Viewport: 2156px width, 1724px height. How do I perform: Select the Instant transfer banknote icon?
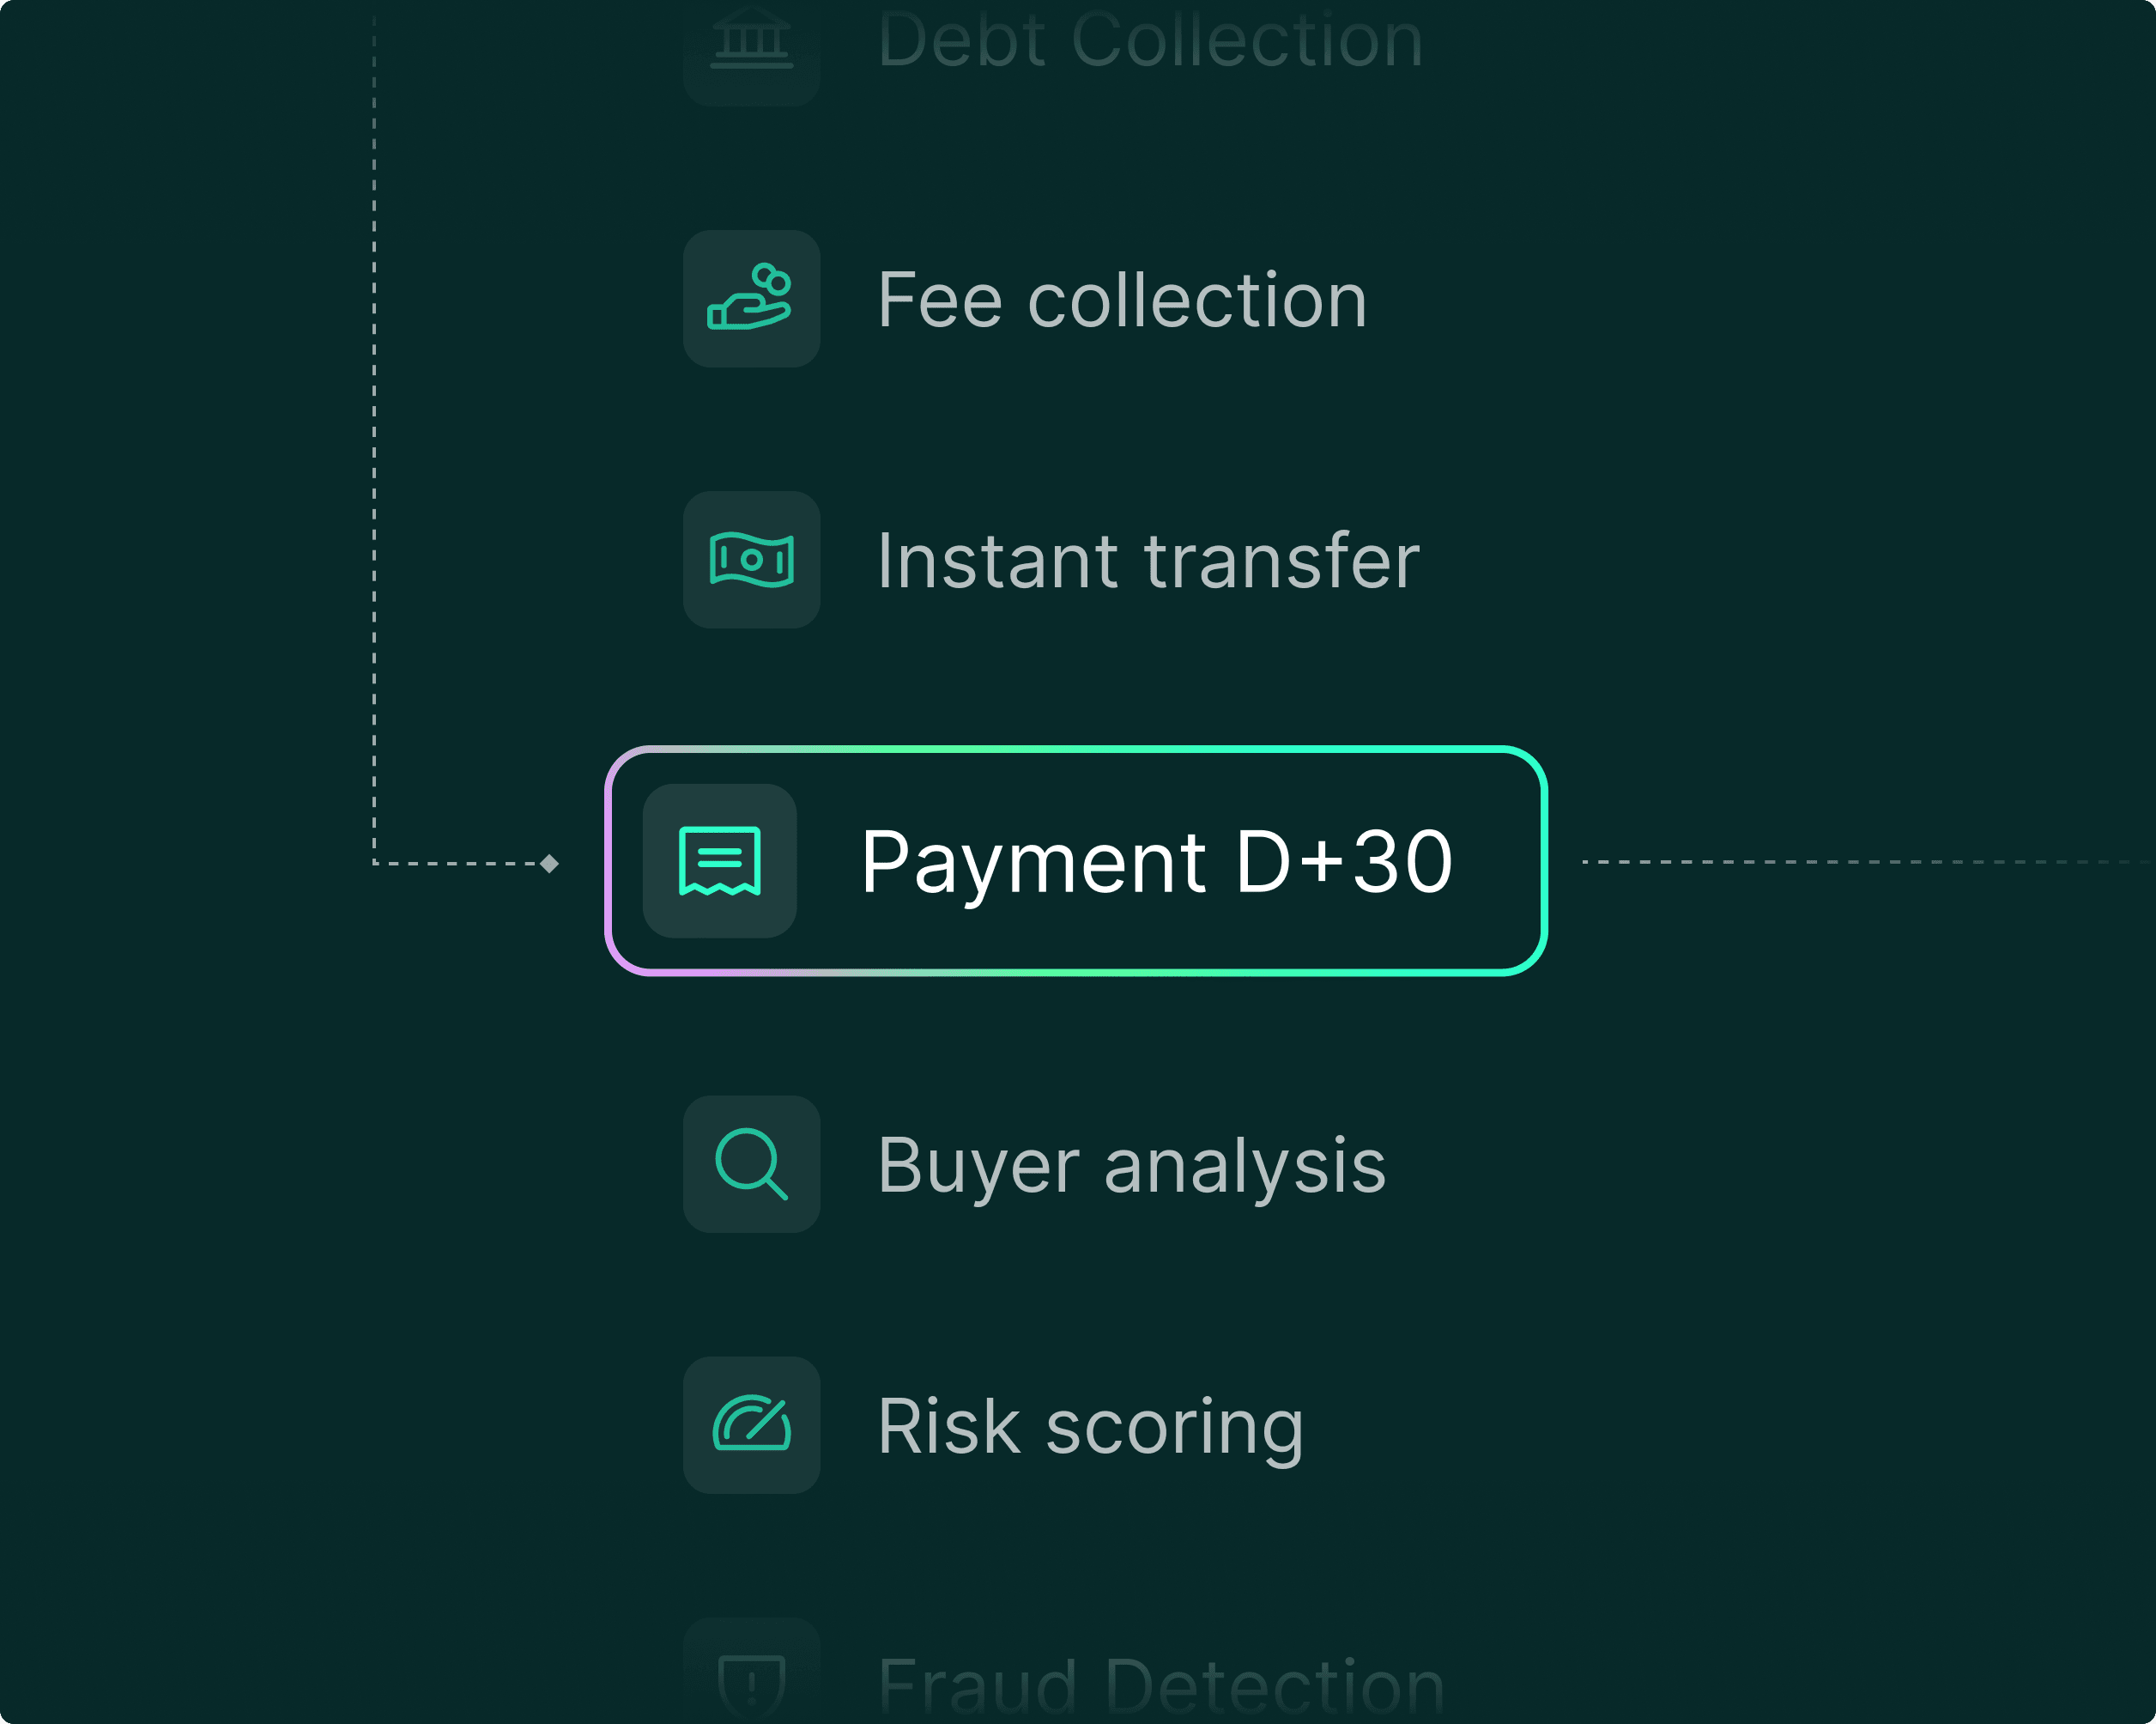751,559
